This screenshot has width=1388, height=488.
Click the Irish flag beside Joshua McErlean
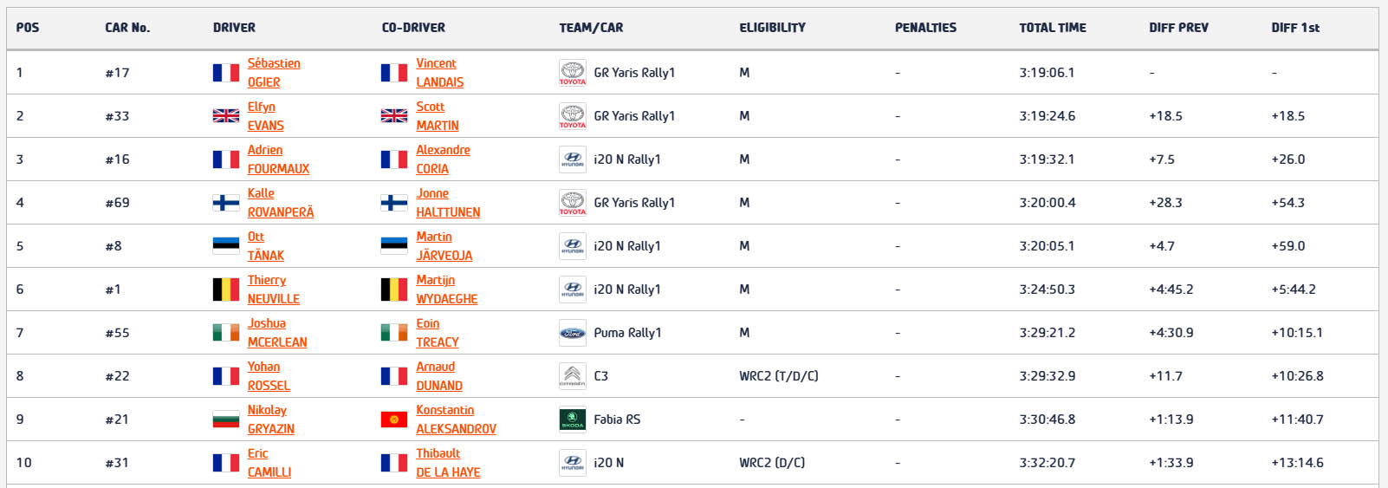(x=226, y=333)
